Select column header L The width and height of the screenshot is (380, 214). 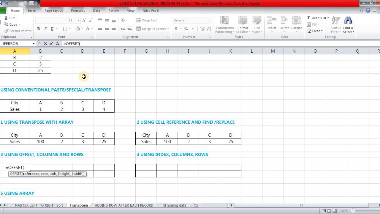pyautogui.click(x=252, y=51)
